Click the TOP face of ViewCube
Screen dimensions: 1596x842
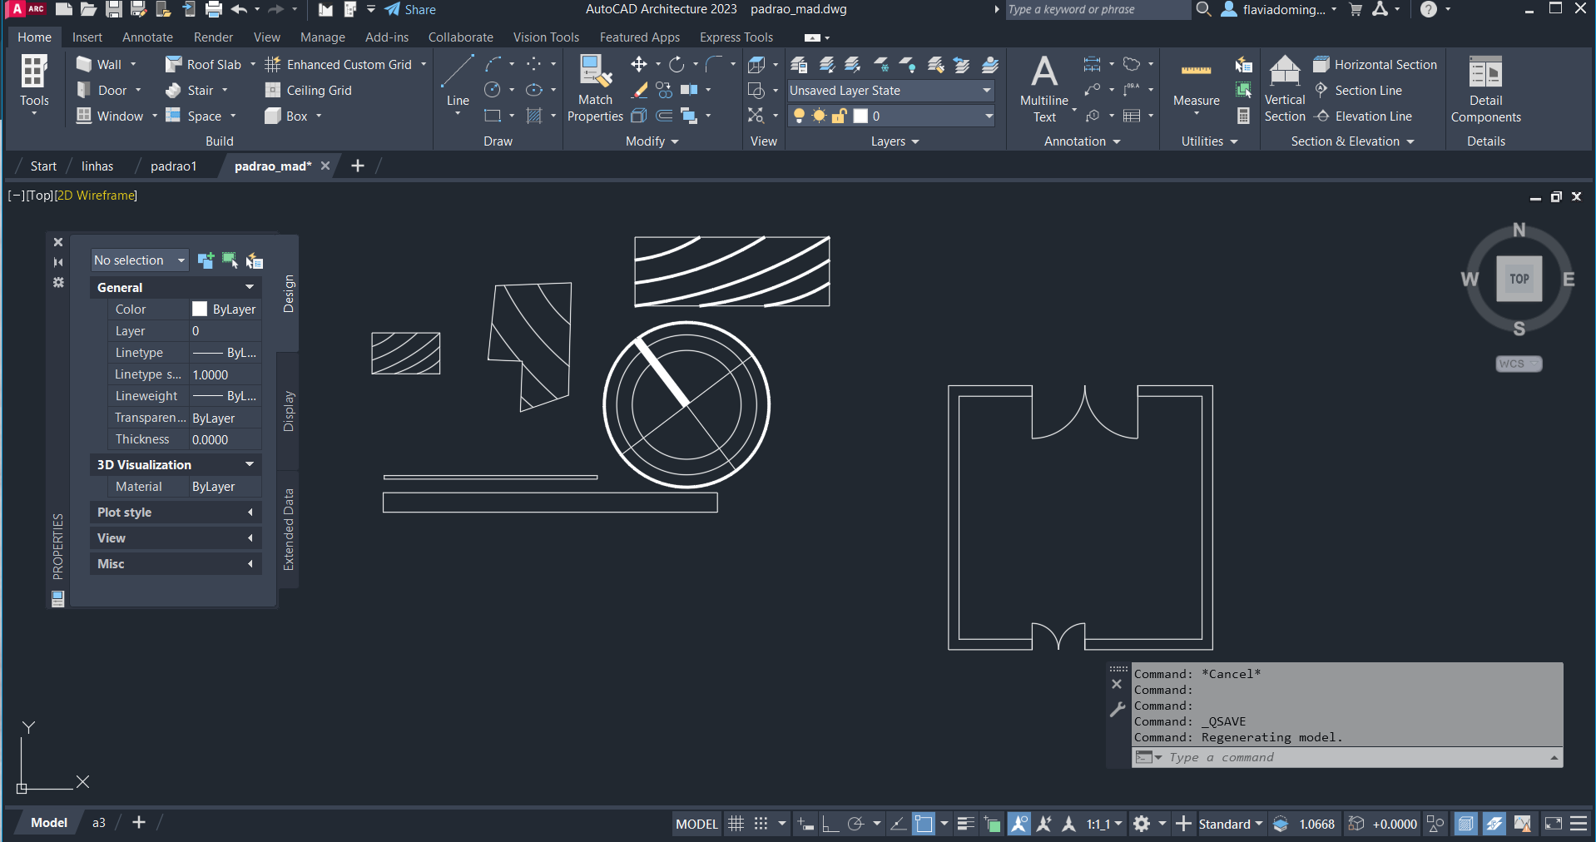pos(1519,279)
